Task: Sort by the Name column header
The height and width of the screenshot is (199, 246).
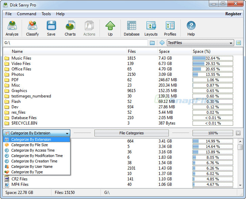Action: tap(68, 51)
